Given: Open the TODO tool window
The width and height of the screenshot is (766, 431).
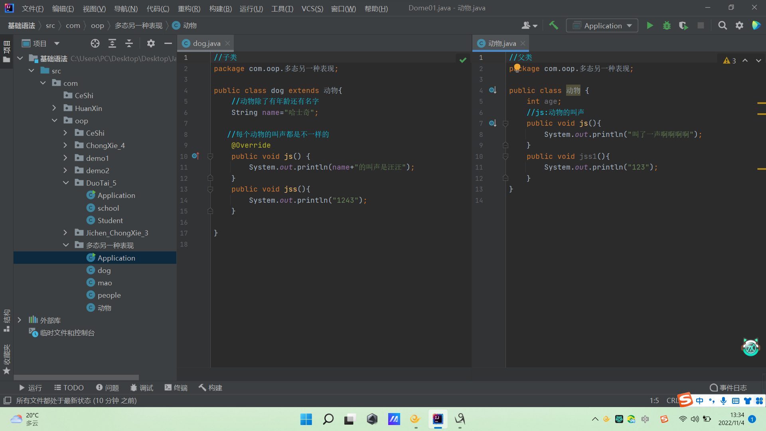Looking at the screenshot, I should [x=69, y=388].
